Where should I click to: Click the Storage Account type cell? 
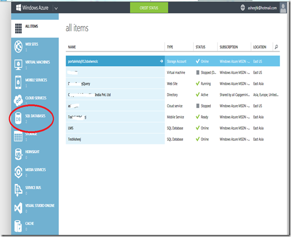click(176, 61)
